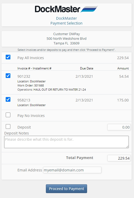
Task: Click the Pay All Invoices total 229.54
Action: (x=123, y=58)
